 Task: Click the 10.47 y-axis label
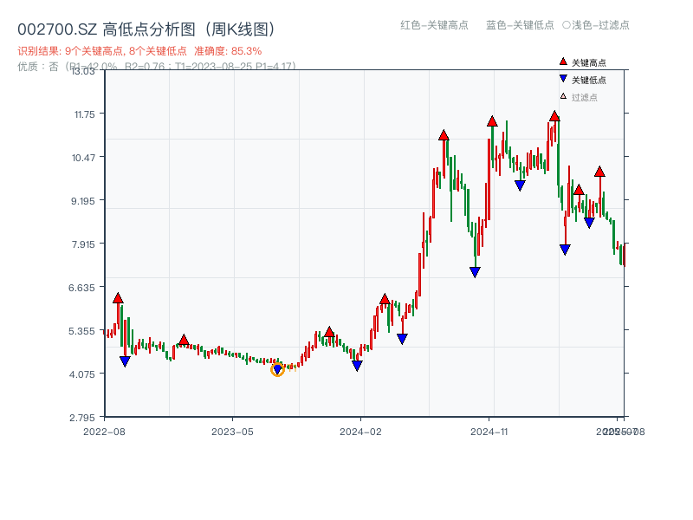[83, 158]
